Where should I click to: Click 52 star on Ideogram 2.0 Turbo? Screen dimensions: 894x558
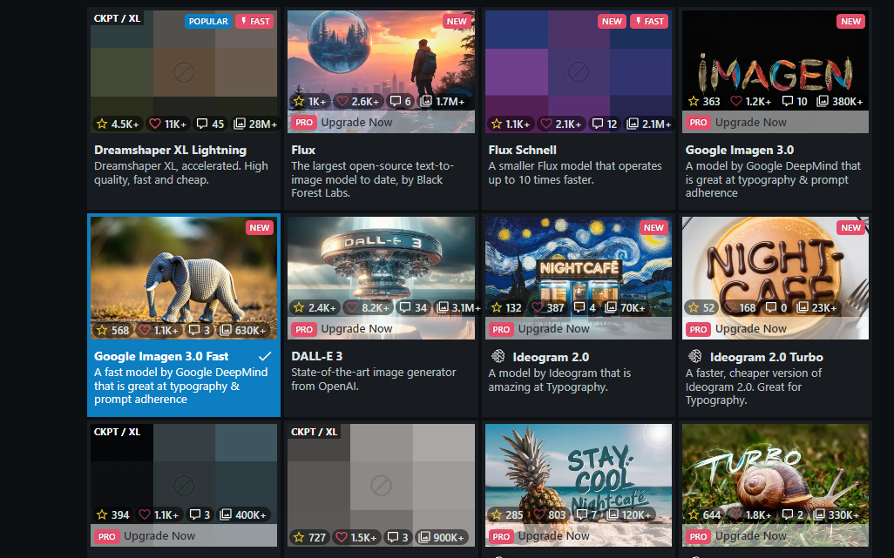pyautogui.click(x=701, y=307)
